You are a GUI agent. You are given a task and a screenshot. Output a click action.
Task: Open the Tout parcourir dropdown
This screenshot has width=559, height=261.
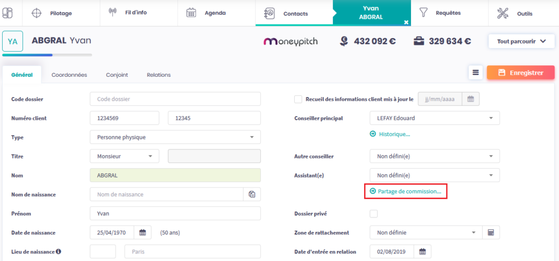(x=522, y=41)
